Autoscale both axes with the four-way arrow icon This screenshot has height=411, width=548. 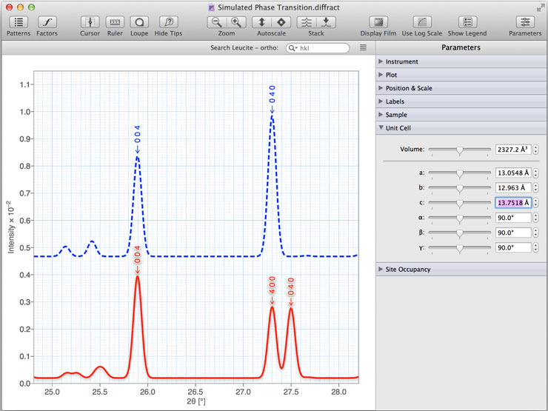281,22
